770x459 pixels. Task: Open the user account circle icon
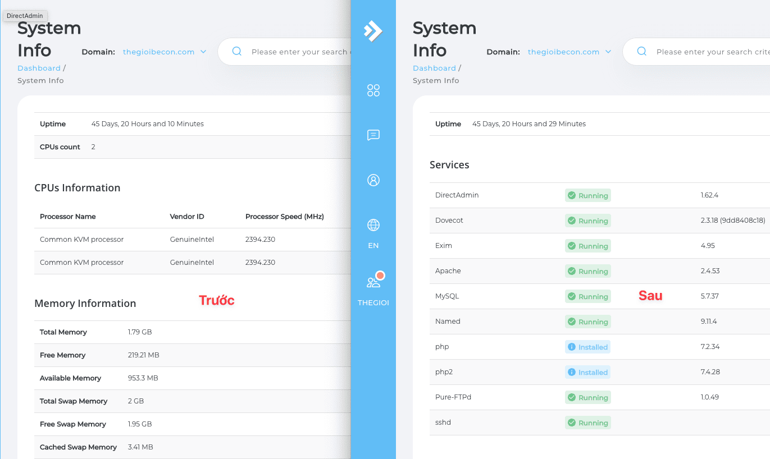(373, 180)
